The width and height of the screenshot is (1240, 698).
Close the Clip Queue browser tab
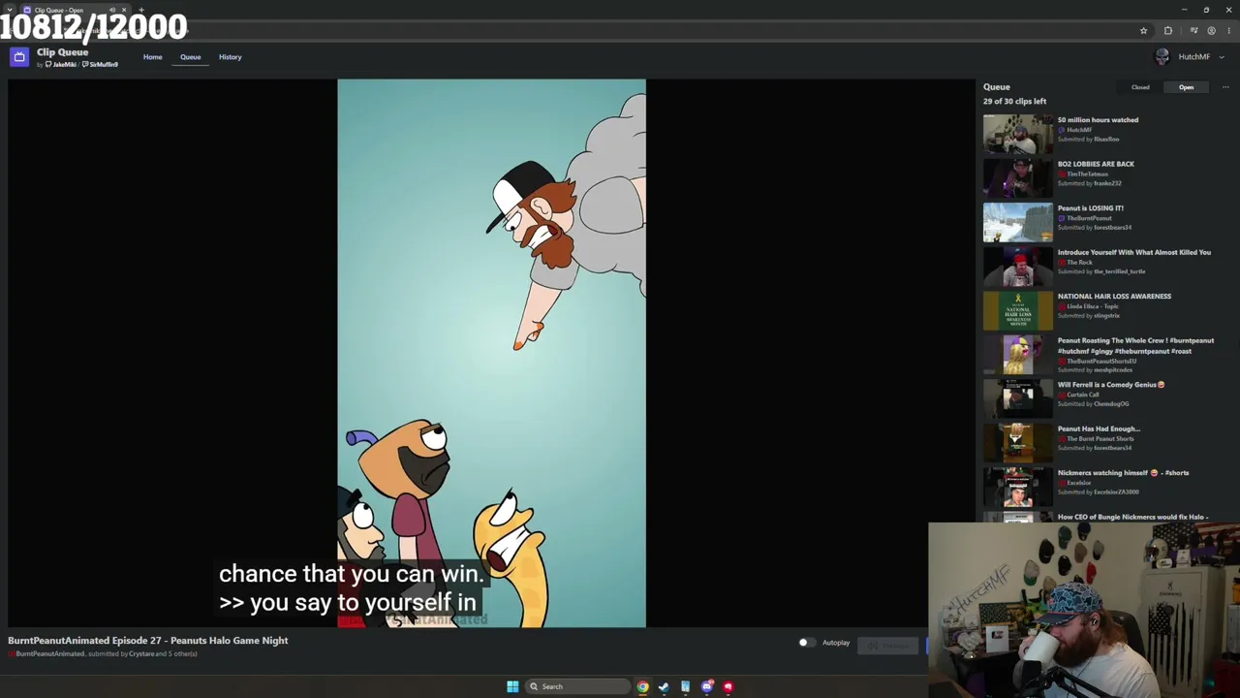click(124, 10)
